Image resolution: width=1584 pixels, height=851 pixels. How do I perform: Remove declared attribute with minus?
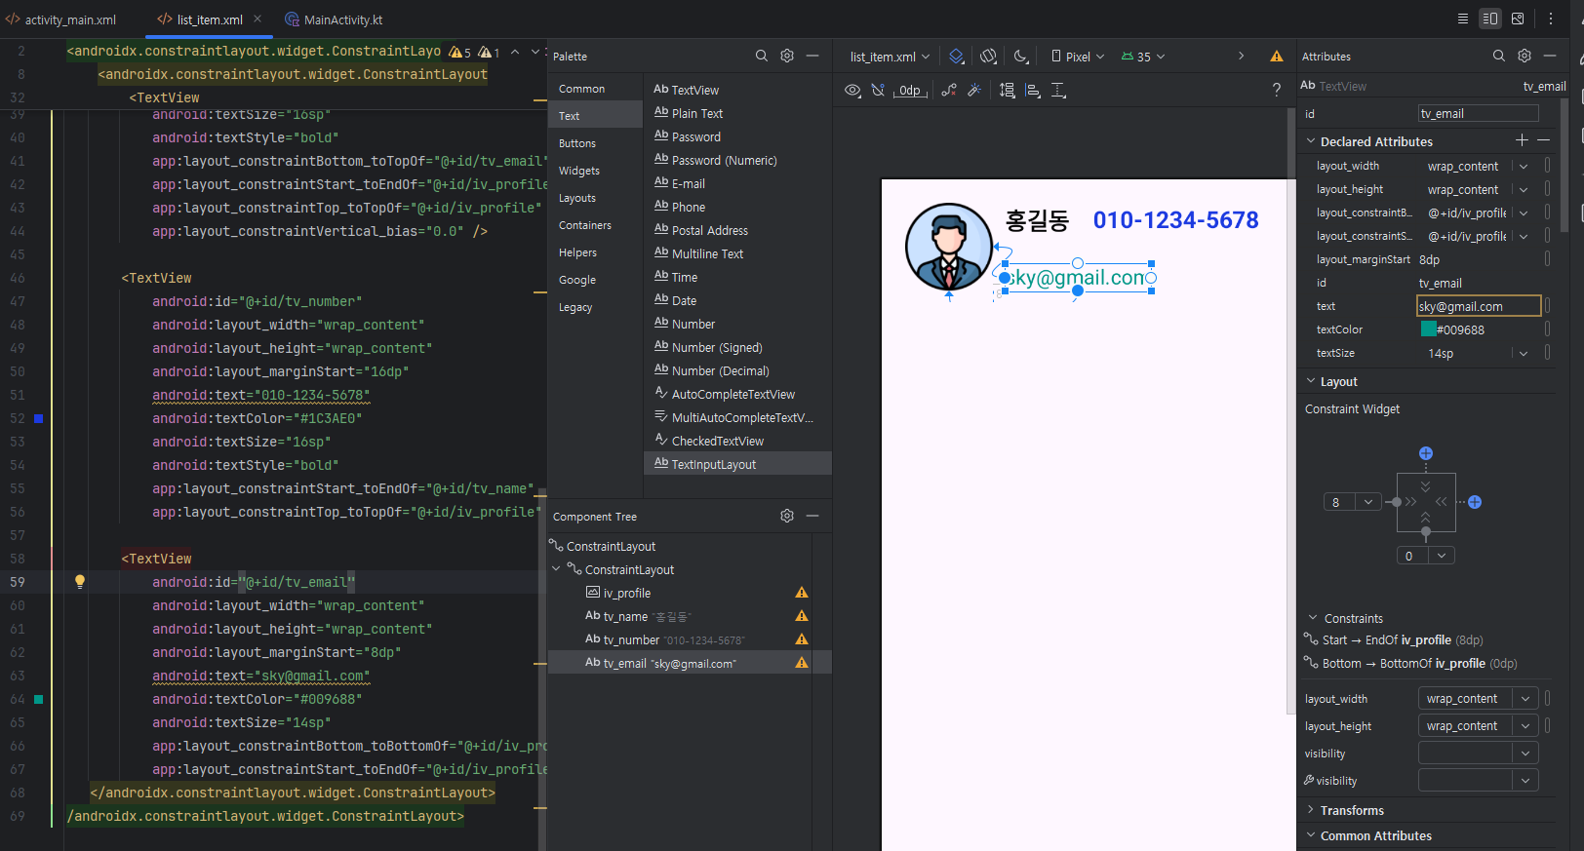coord(1543,140)
